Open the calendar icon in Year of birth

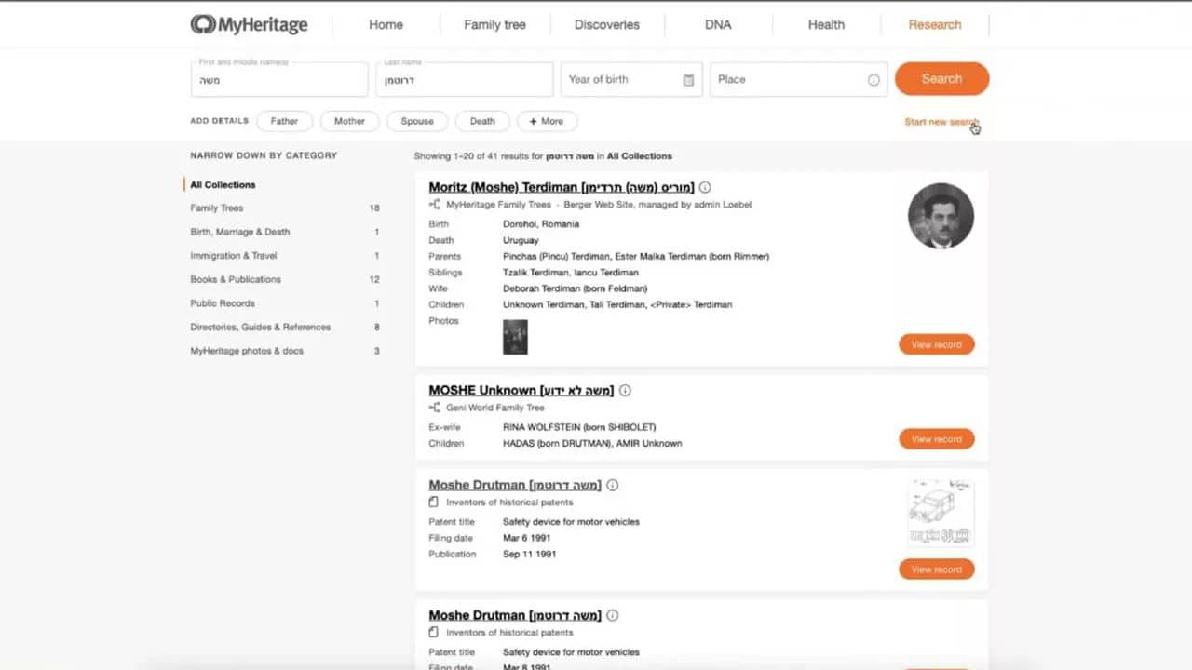[688, 80]
